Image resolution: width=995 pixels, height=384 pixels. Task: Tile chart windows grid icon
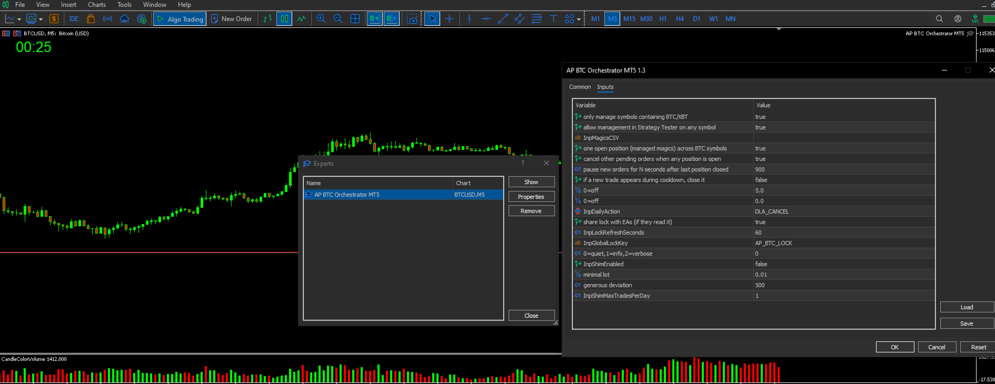point(355,19)
